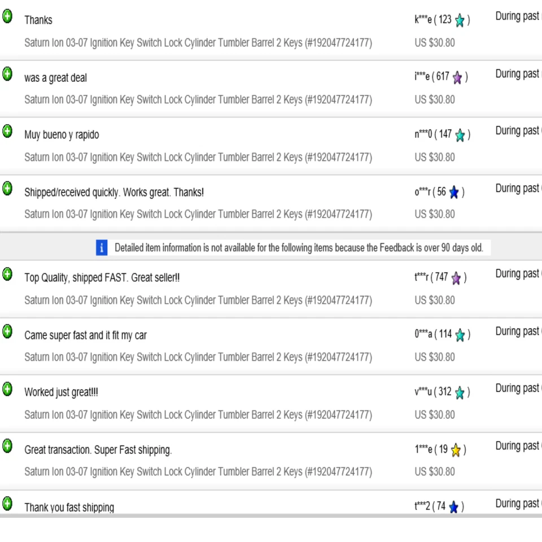Click green plus icon beside "Muy bueno y rapido"
The image size is (542, 542).
(7, 132)
